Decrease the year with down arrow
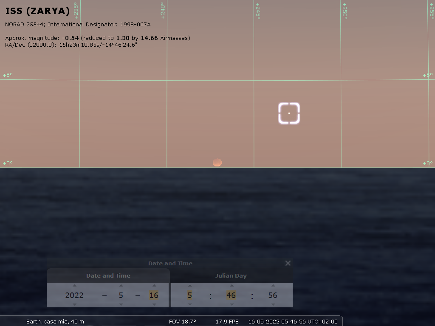 click(74, 304)
